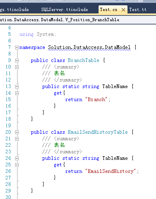This screenshot has width=156, height=199.
Task: Select the Test.cs tab
Action: pyautogui.click(x=108, y=10)
